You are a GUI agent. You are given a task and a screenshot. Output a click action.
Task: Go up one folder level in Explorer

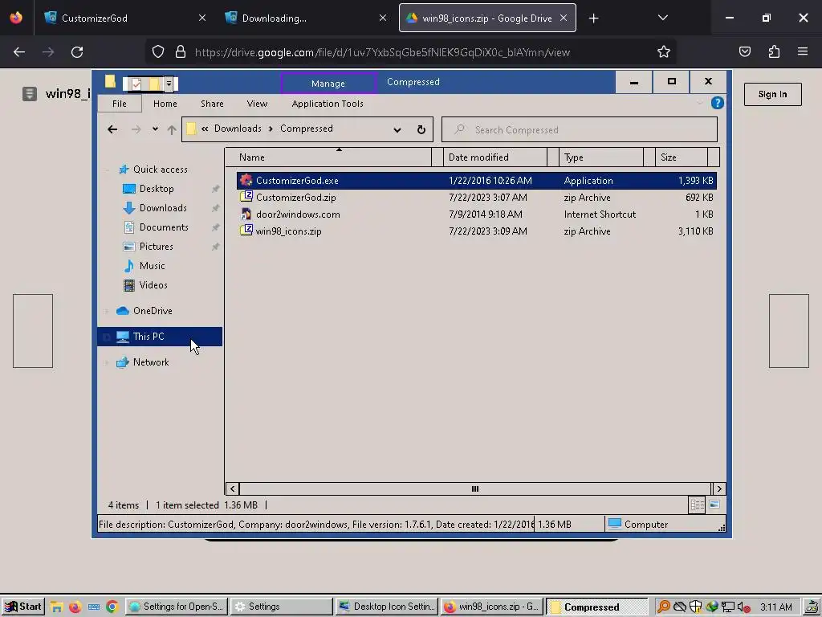tap(172, 129)
